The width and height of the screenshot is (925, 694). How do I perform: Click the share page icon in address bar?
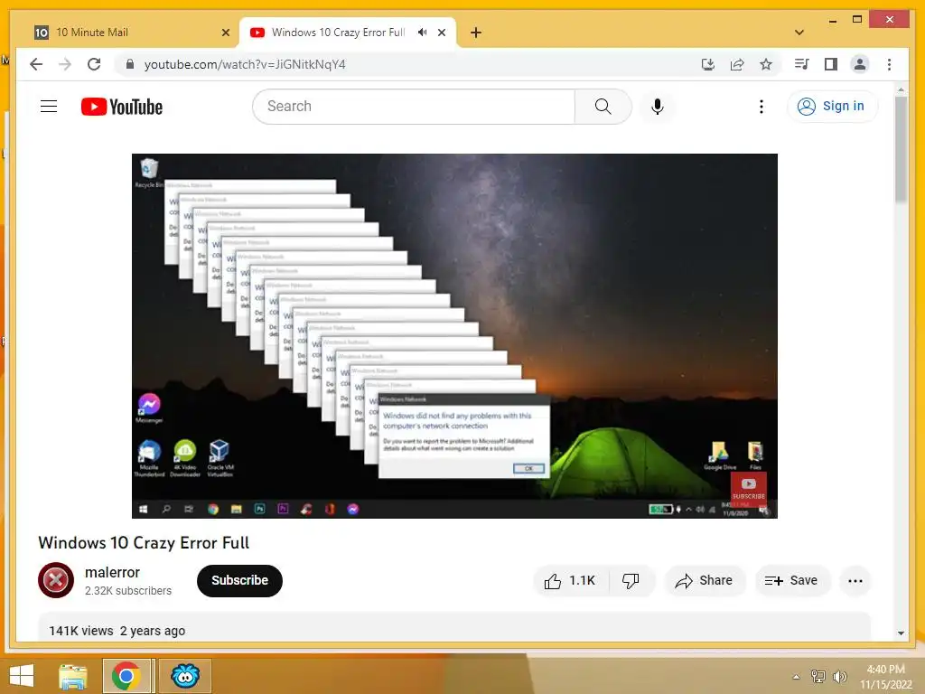[737, 64]
